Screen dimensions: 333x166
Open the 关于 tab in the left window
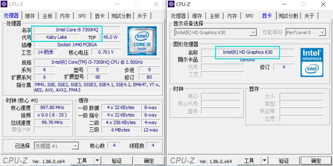142,16
